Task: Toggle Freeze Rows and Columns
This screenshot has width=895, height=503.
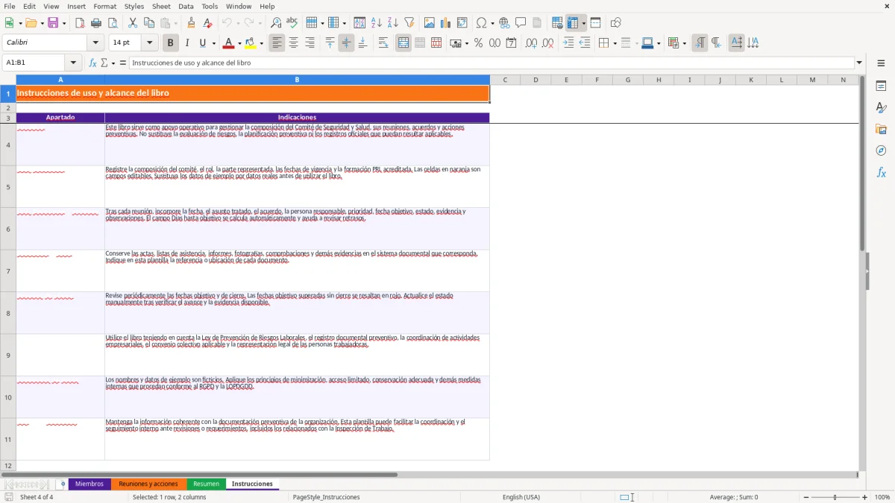Action: click(573, 23)
